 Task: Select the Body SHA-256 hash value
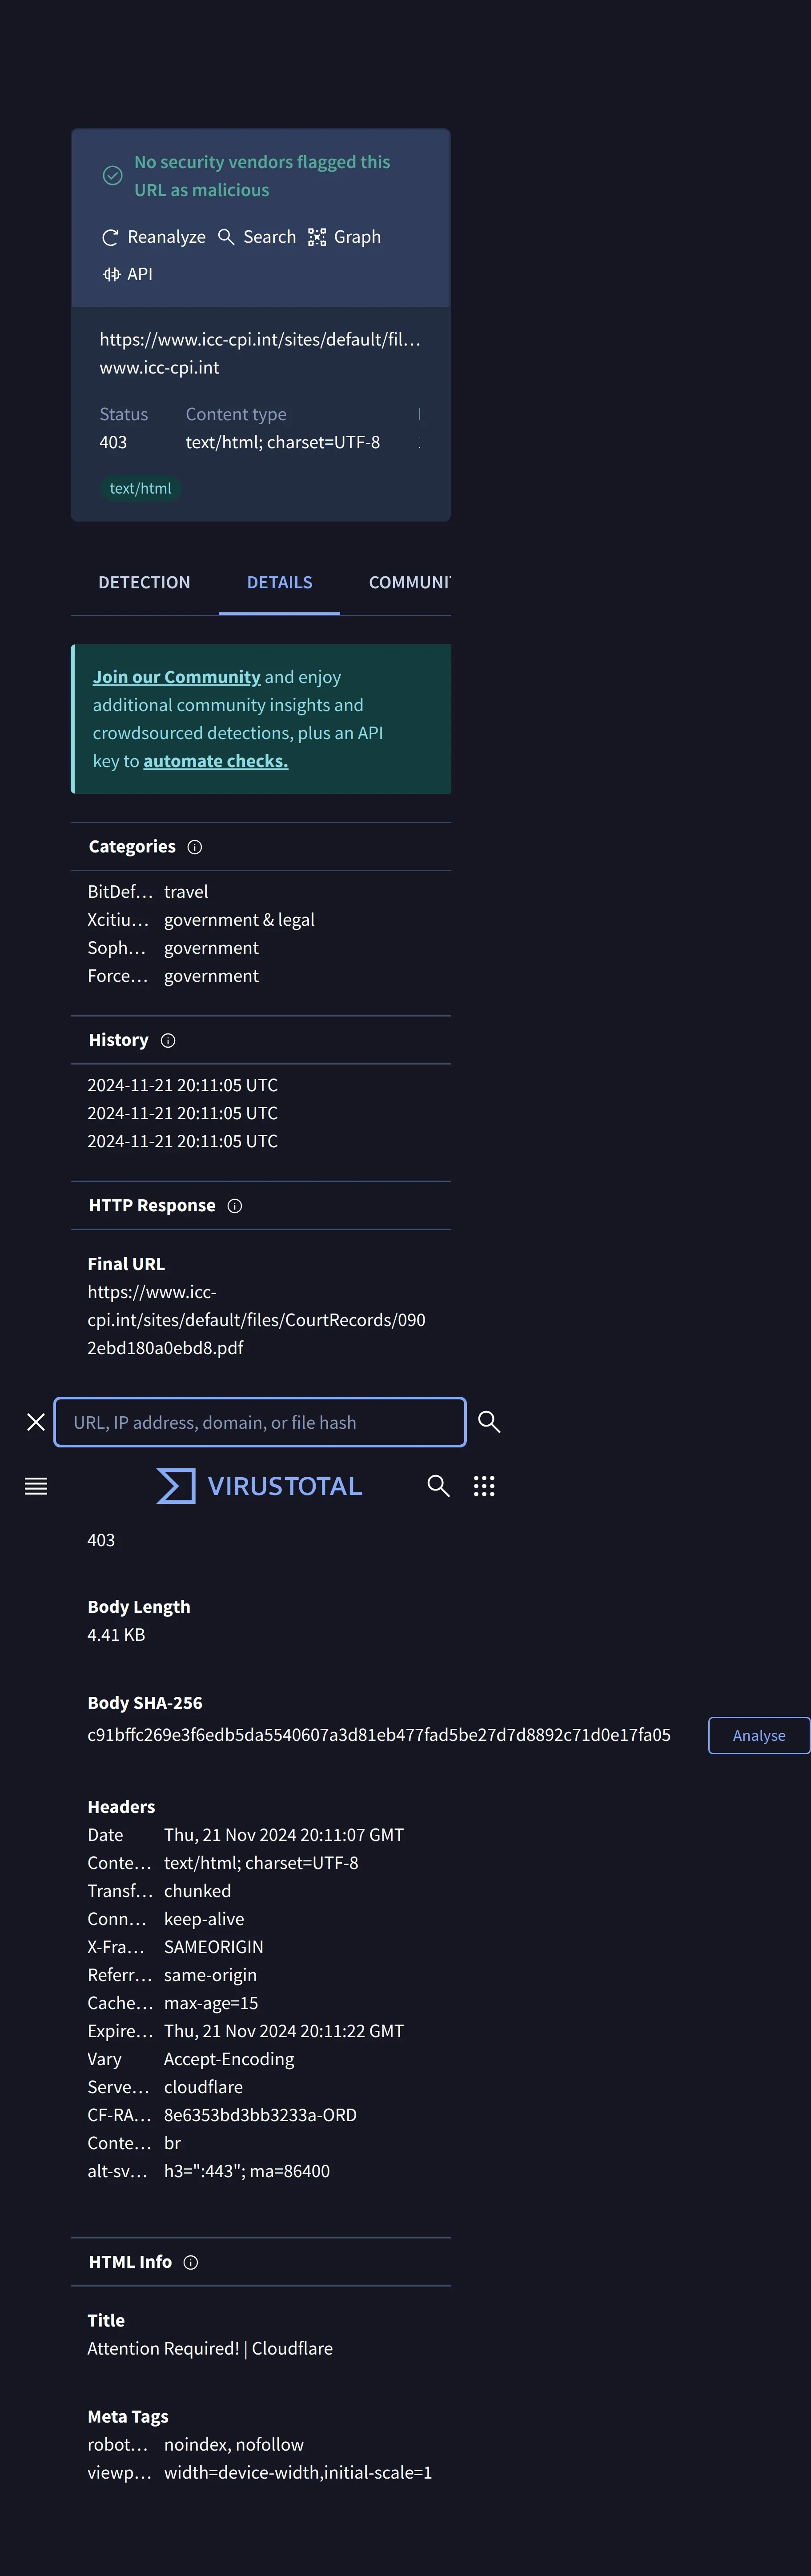pos(379,1735)
